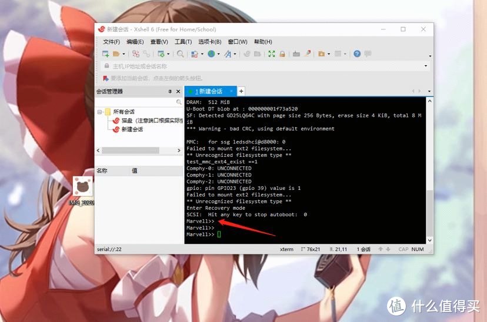Select the 所有会话 folder

coord(120,112)
